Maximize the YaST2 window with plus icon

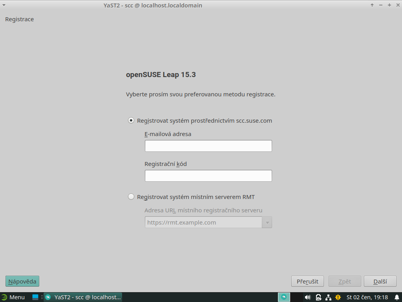[x=389, y=5]
